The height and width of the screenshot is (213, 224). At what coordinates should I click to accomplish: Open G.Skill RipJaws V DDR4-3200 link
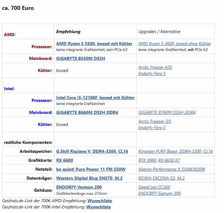(92, 151)
